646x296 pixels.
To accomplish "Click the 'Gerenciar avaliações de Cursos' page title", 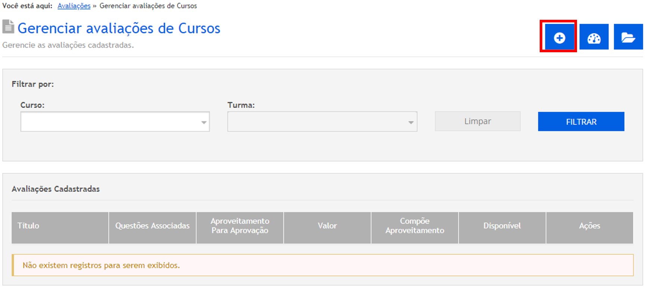I will click(x=119, y=28).
